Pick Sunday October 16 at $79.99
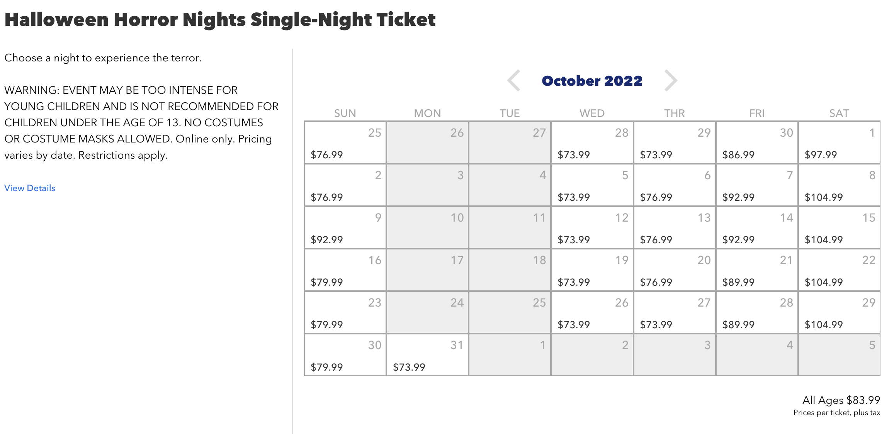The height and width of the screenshot is (434, 894). (x=345, y=270)
